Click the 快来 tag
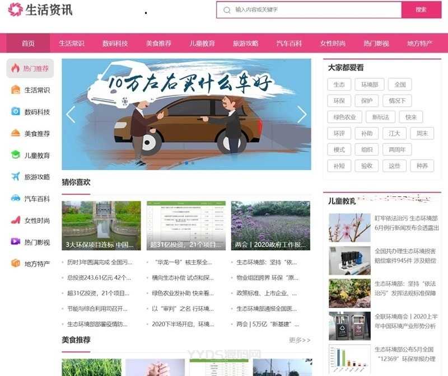 click(x=411, y=117)
